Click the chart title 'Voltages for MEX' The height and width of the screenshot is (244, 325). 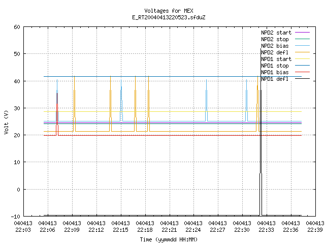(x=169, y=11)
